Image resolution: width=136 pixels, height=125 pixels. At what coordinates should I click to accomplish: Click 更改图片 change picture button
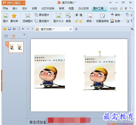42,15
